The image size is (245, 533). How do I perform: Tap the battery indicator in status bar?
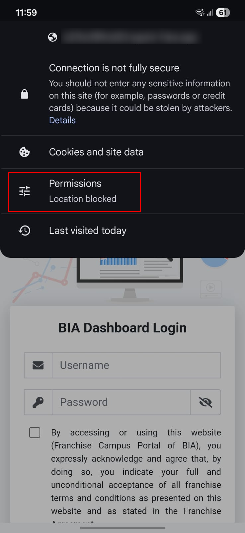pyautogui.click(x=222, y=13)
